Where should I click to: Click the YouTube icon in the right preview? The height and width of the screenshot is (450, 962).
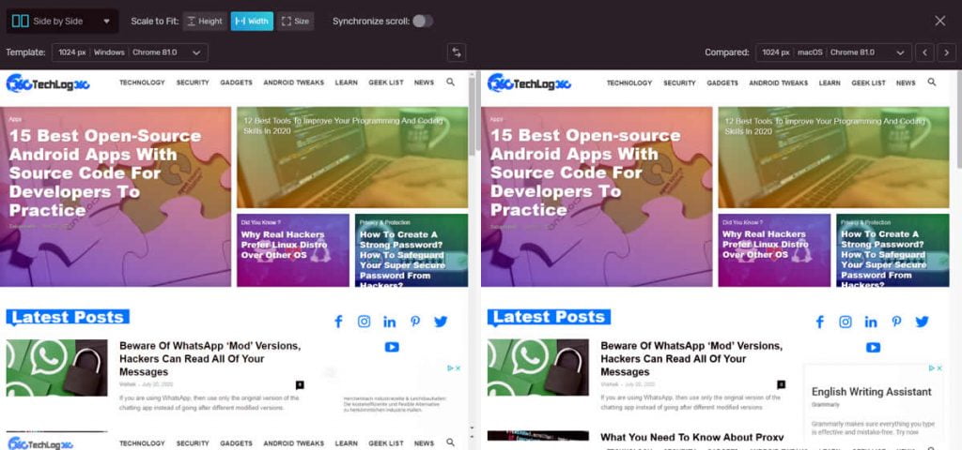[873, 347]
